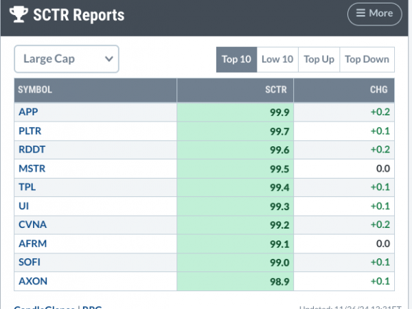Click the +0.1 change value for AXON
The image size is (412, 309).
point(380,281)
